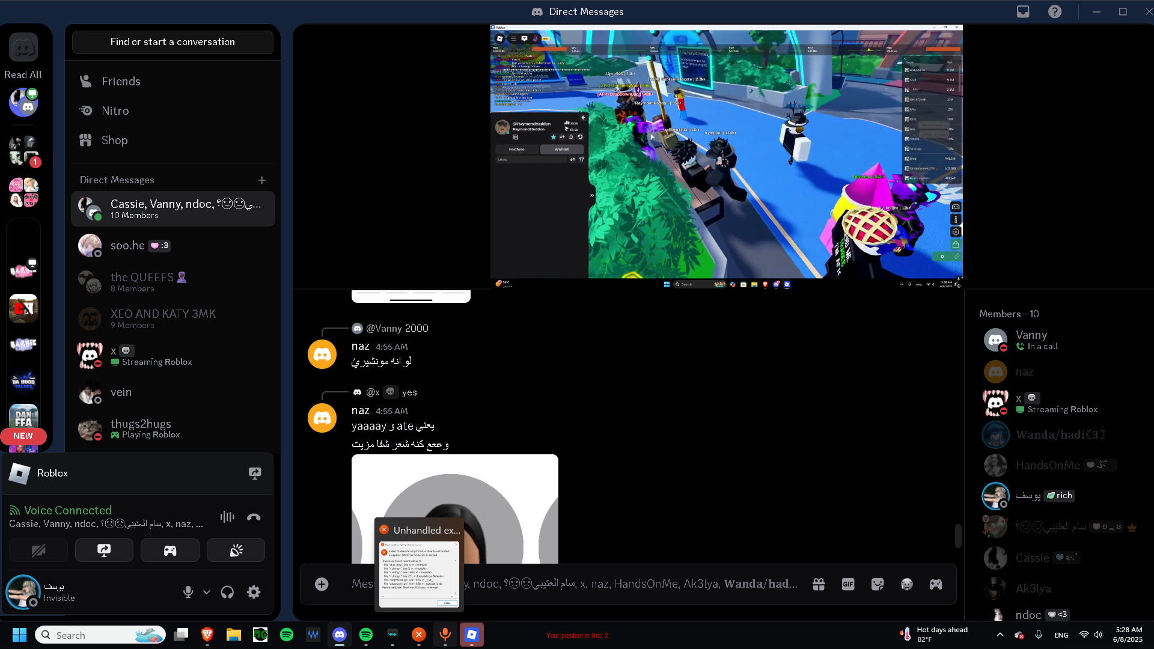
Task: Click naz avatar on the 'yaaaay' message
Action: pyautogui.click(x=322, y=418)
